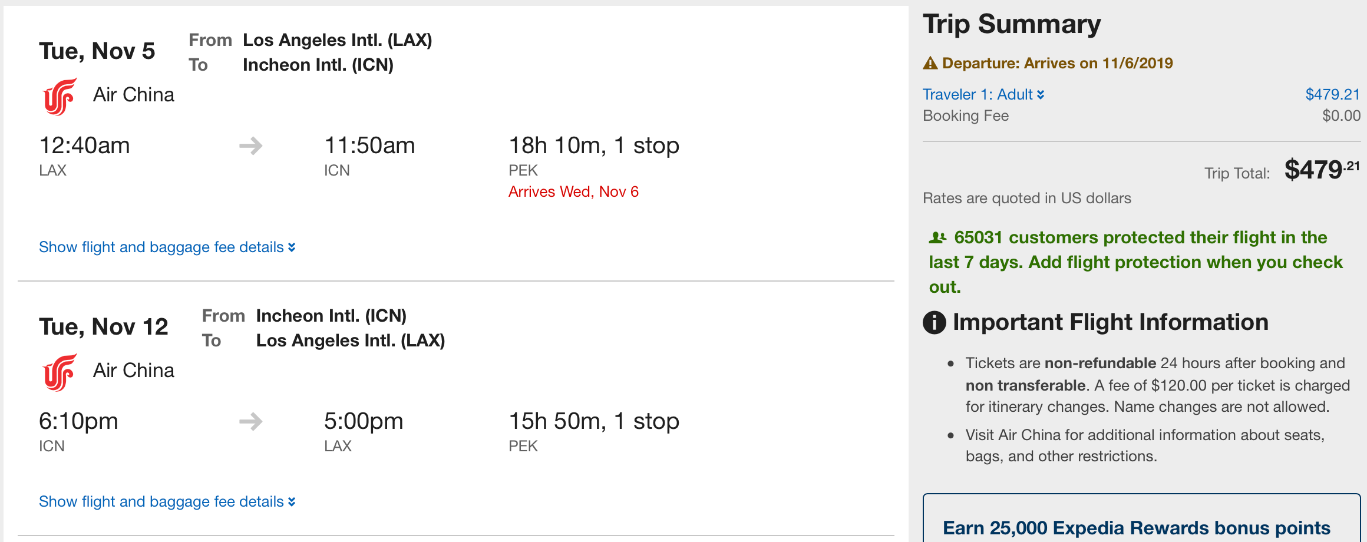Click the info icon beside Important Flight Information
1367x542 pixels.
pos(934,322)
